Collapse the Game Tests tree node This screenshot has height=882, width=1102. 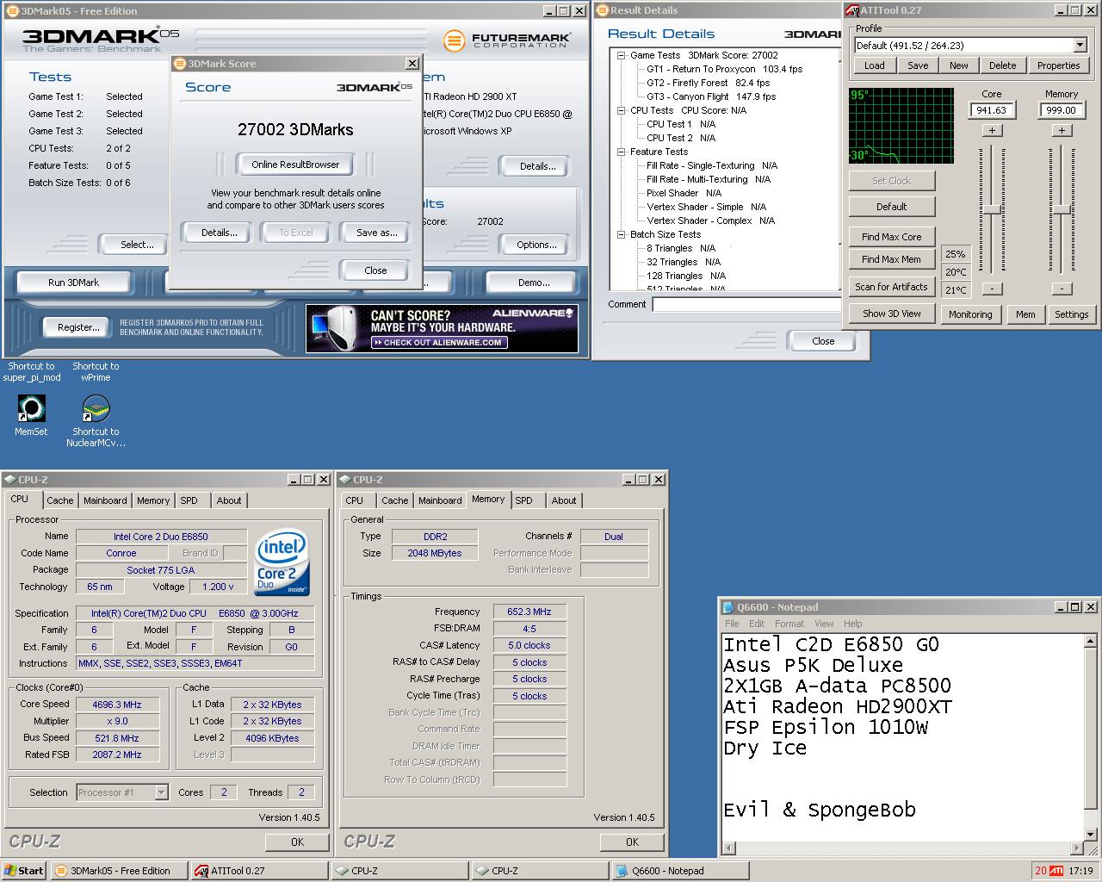click(x=621, y=55)
